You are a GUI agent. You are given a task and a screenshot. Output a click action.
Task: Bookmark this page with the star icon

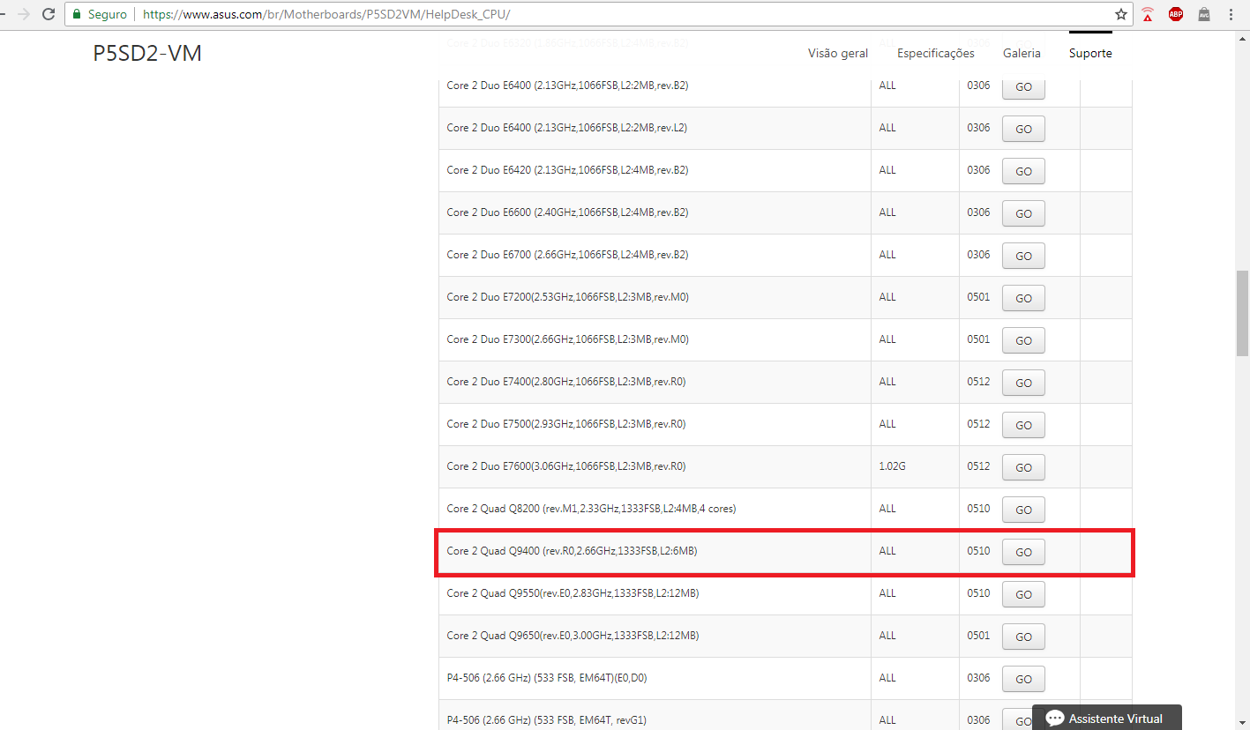click(x=1121, y=14)
